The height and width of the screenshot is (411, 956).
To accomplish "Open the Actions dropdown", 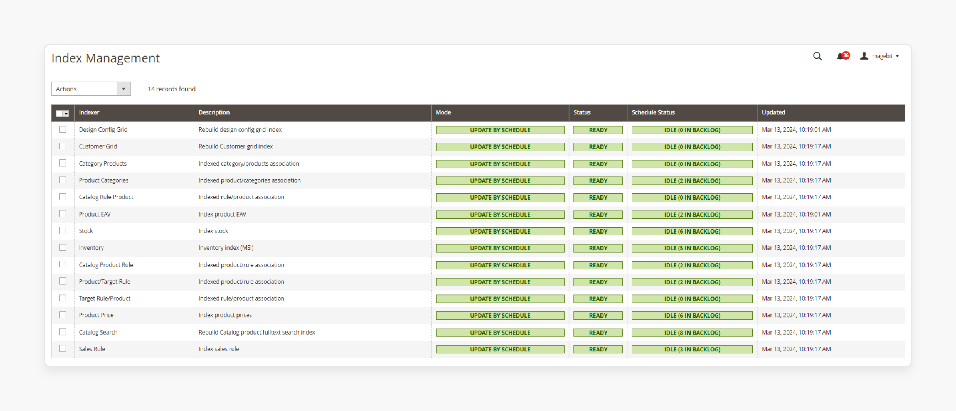I will 91,89.
